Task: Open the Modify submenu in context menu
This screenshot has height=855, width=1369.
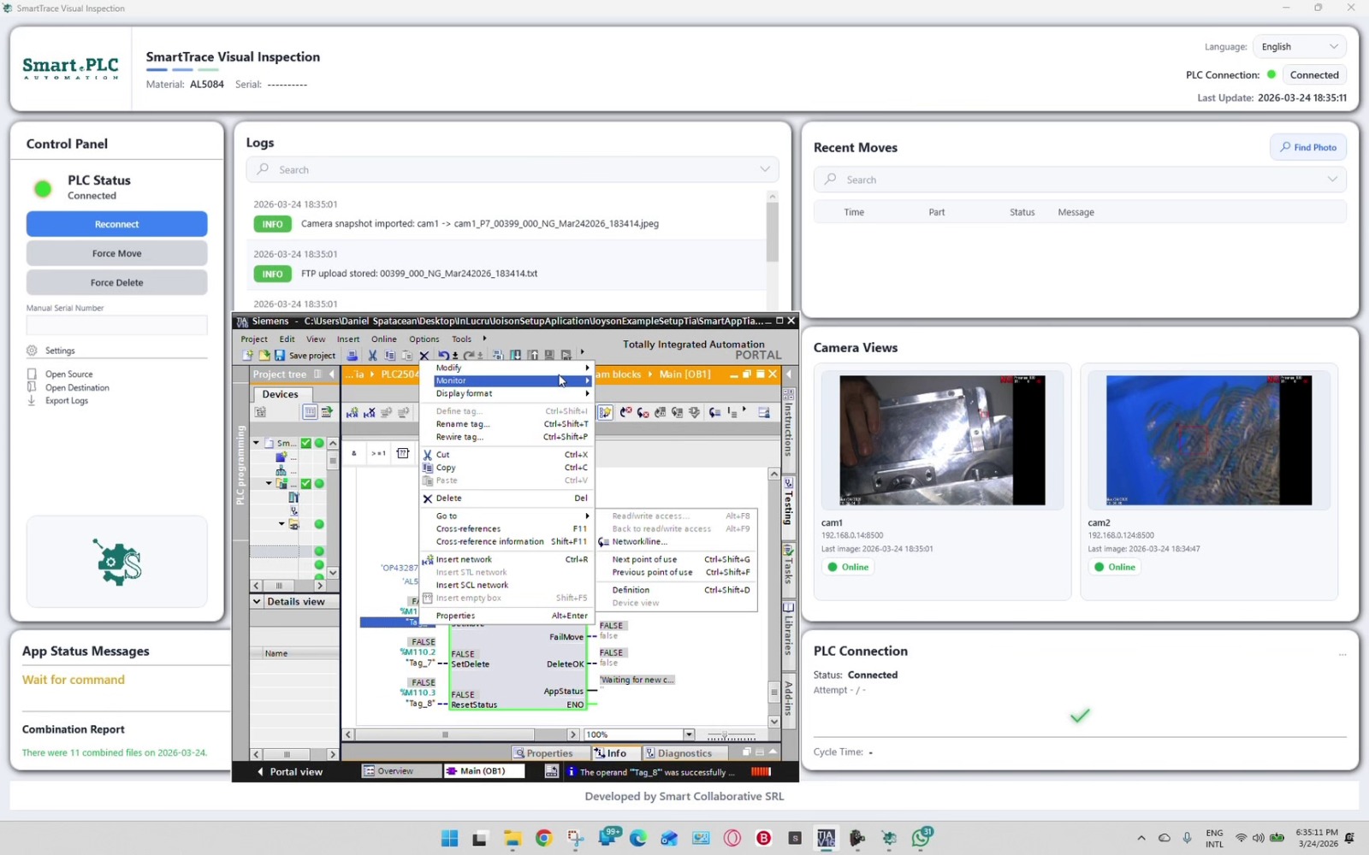Action: 513,368
